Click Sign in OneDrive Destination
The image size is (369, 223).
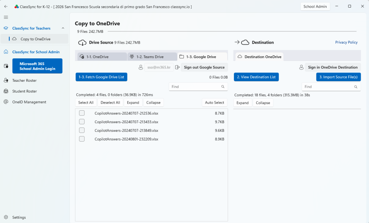coord(333,67)
